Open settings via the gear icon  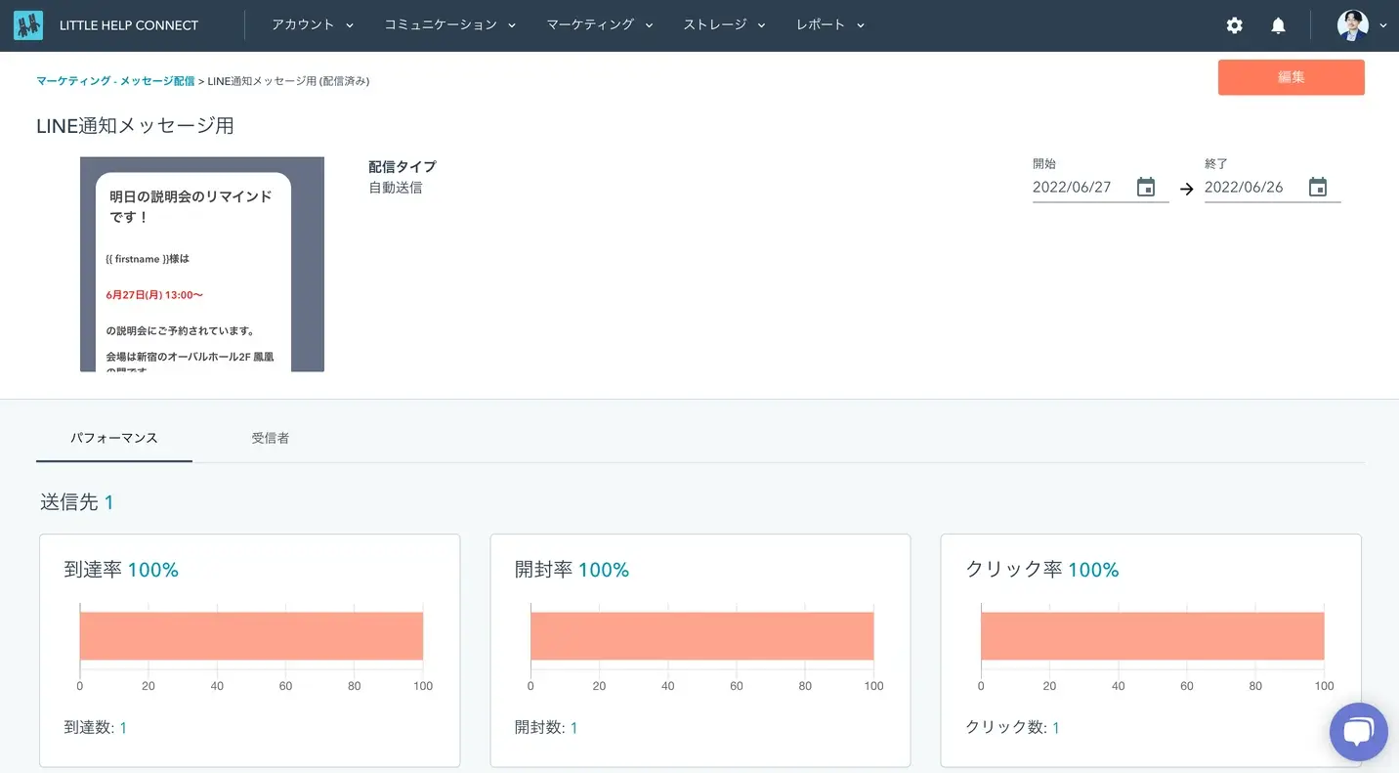pos(1234,25)
